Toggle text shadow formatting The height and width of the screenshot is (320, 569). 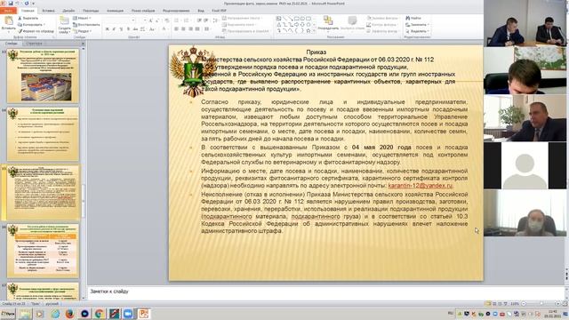(x=128, y=29)
